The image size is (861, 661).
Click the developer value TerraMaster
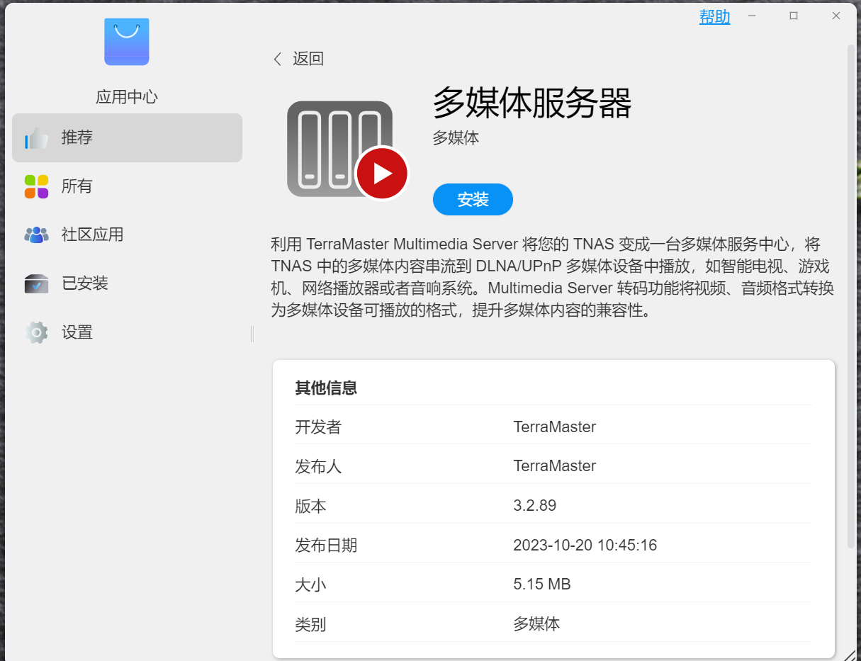(x=554, y=426)
